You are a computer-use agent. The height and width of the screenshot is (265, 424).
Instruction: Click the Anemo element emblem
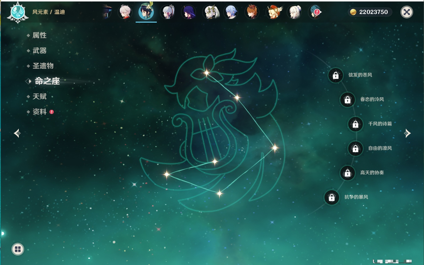18,13
